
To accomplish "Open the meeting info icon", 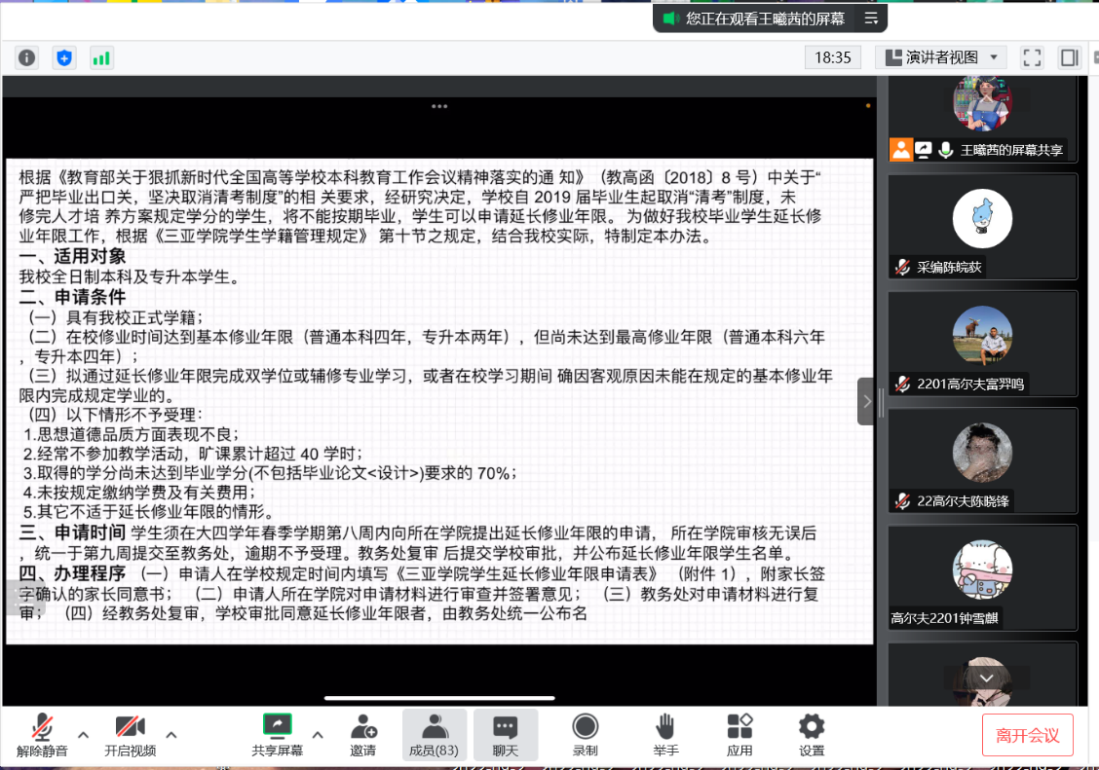I will click(x=26, y=57).
